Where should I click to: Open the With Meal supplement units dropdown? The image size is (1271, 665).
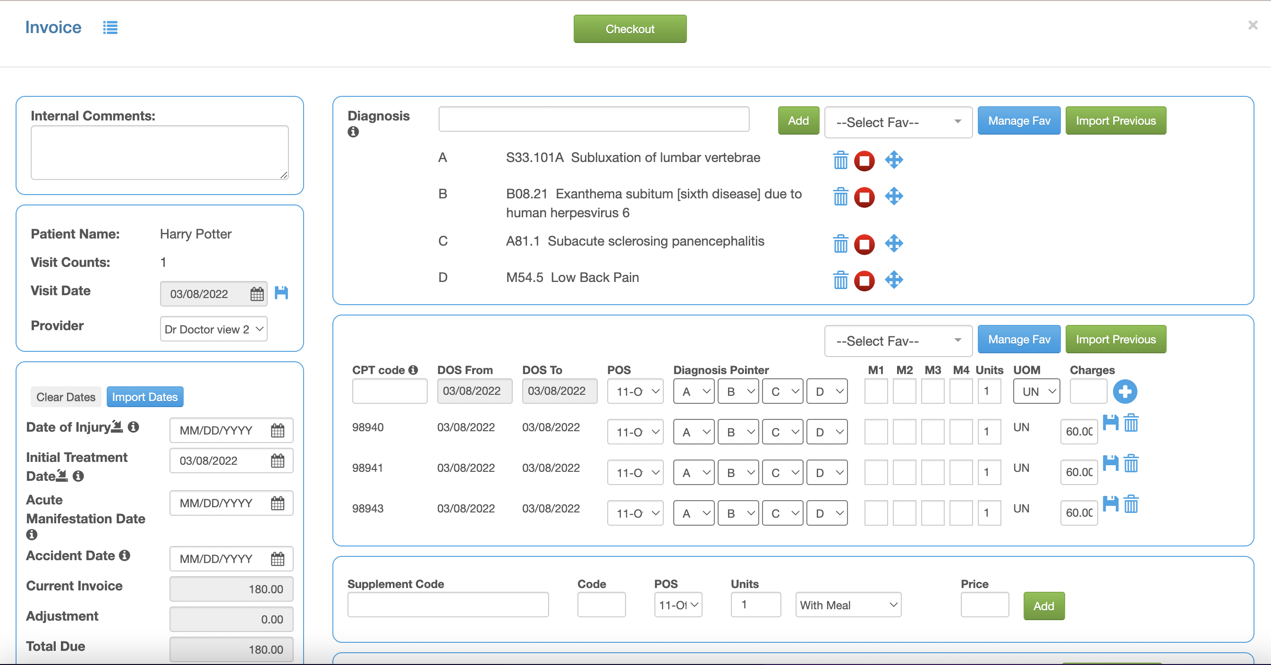[846, 605]
